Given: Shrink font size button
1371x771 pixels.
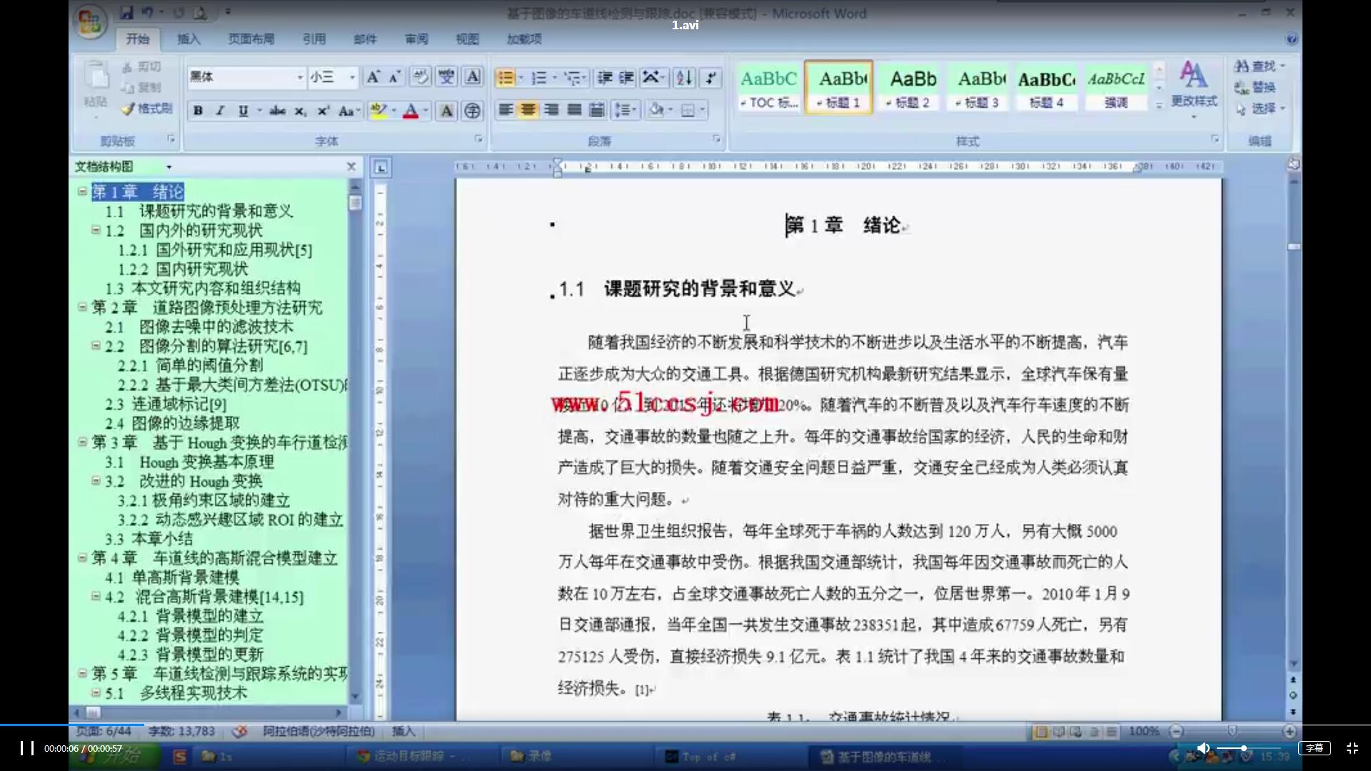Looking at the screenshot, I should coord(394,77).
